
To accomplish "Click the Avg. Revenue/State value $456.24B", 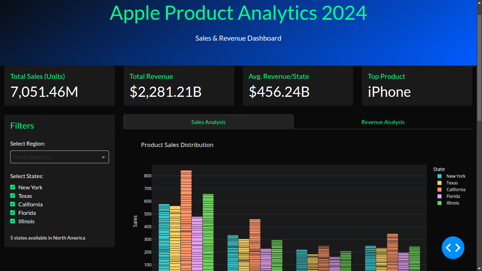I will point(279,92).
